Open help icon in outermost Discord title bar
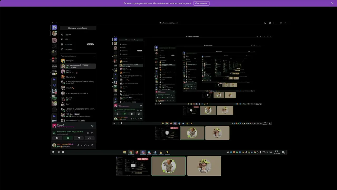Image resolution: width=337 pixels, height=190 pixels. coord(270,23)
